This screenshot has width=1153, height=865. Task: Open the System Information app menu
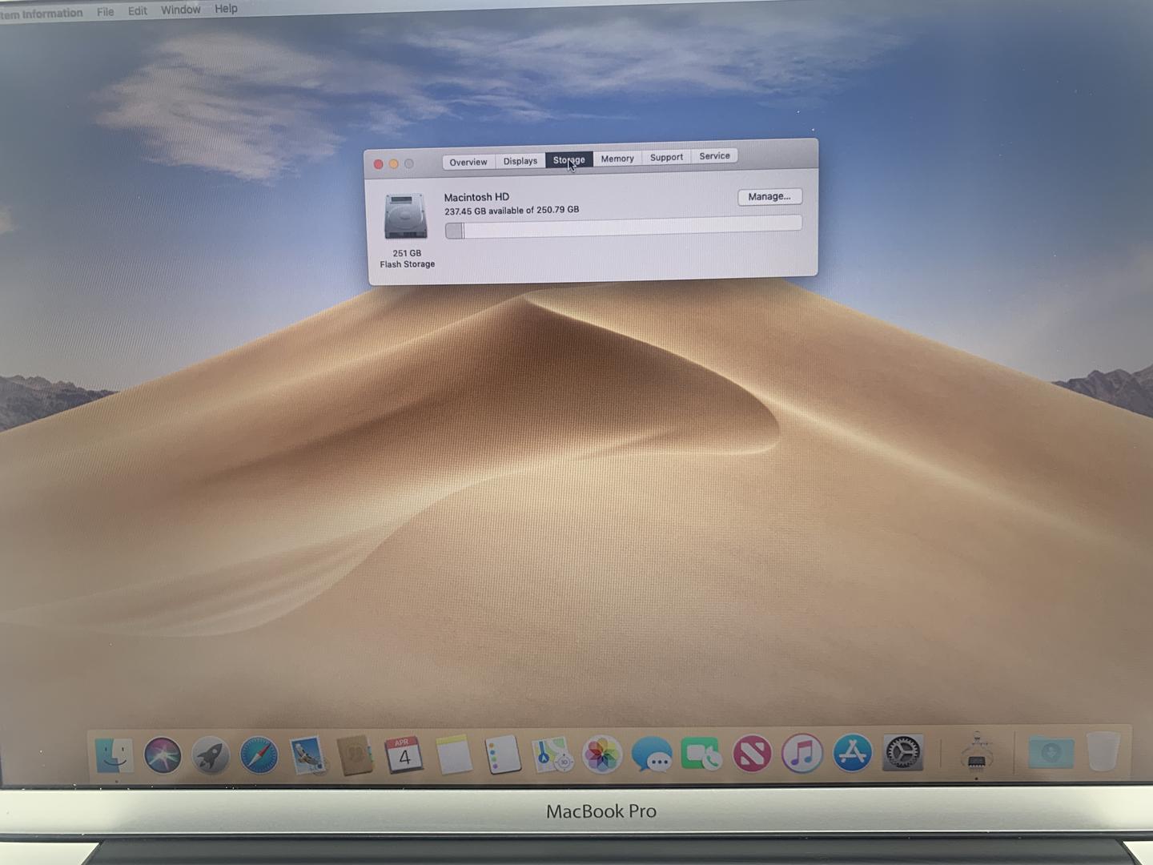pos(41,14)
